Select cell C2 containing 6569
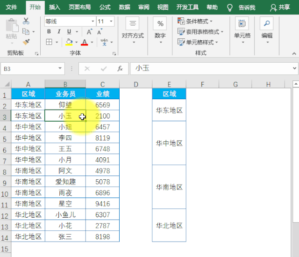This screenshot has height=257, width=299. pyautogui.click(x=102, y=105)
